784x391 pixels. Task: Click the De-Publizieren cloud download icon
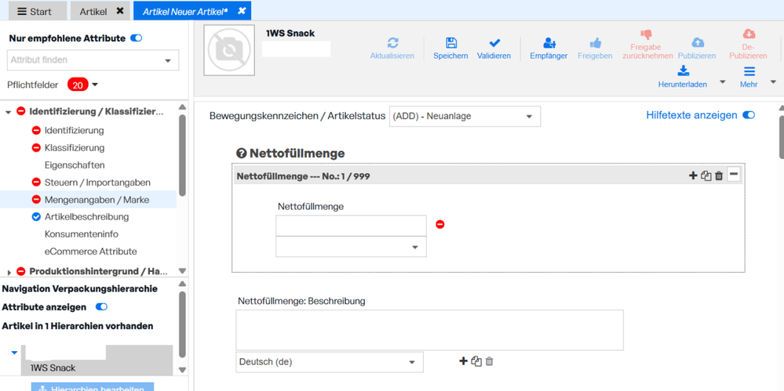click(749, 34)
